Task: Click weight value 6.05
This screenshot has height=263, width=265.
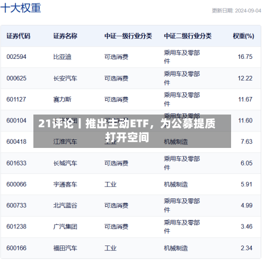Action: (246, 163)
